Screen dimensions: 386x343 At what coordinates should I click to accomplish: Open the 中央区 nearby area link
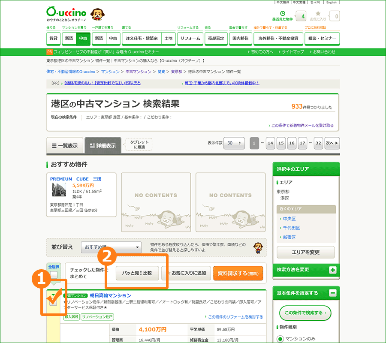point(289,219)
